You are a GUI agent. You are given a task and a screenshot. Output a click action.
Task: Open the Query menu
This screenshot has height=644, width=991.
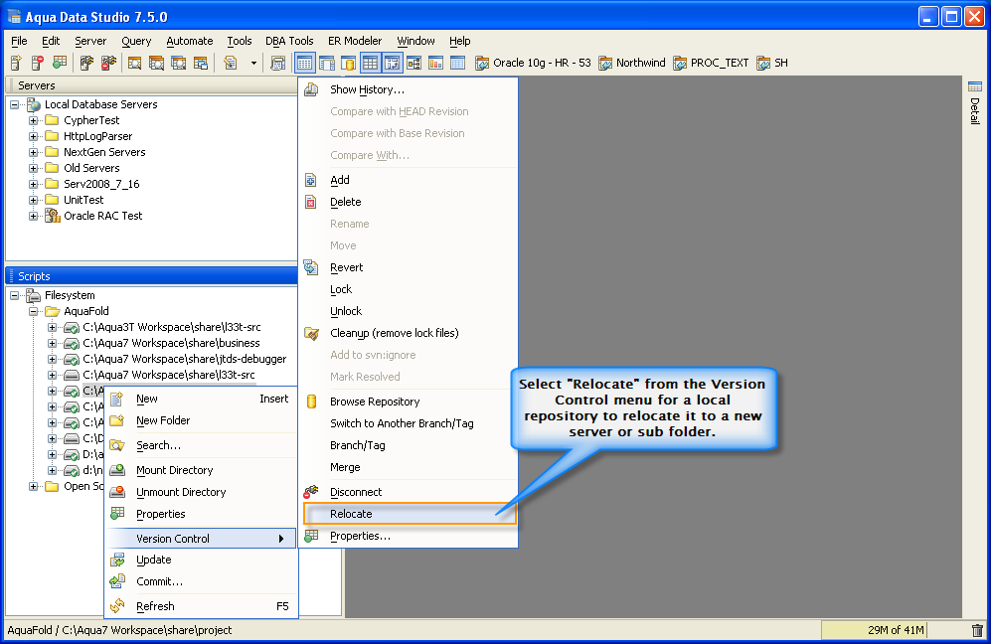point(136,41)
